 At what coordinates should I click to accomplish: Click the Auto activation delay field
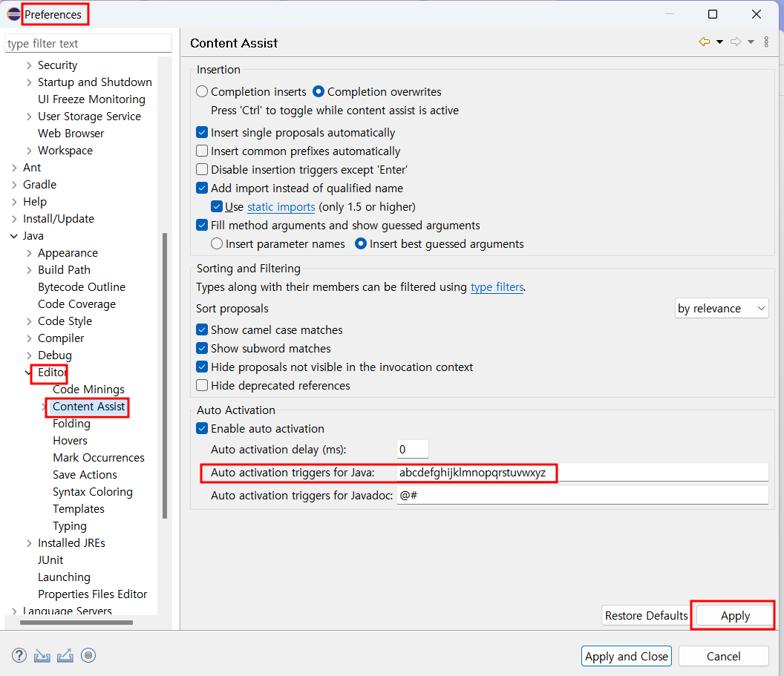coord(413,449)
